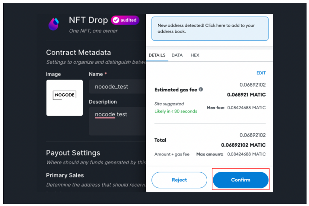Open the DATA tab
Viewport: 309px width, 206px height.
177,55
